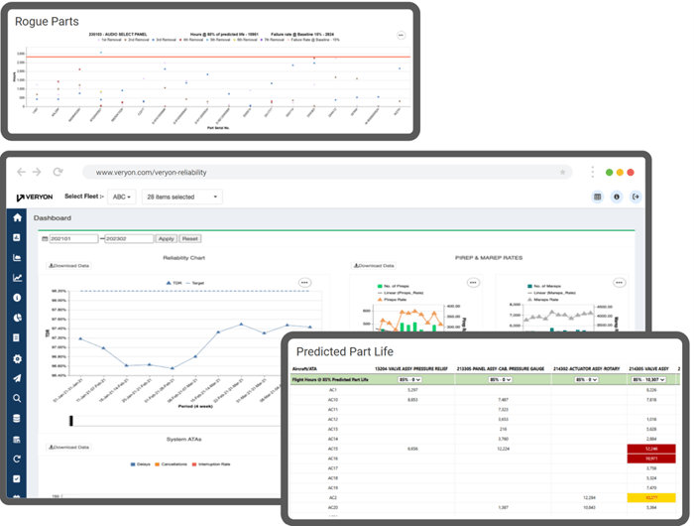Screen dimensions: 694x526
Task: Click the red highlighted cell in row AC15
Action: [x=651, y=449]
